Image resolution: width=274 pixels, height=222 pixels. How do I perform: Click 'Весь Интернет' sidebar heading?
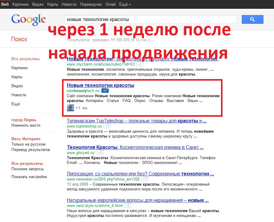[x=26, y=139]
